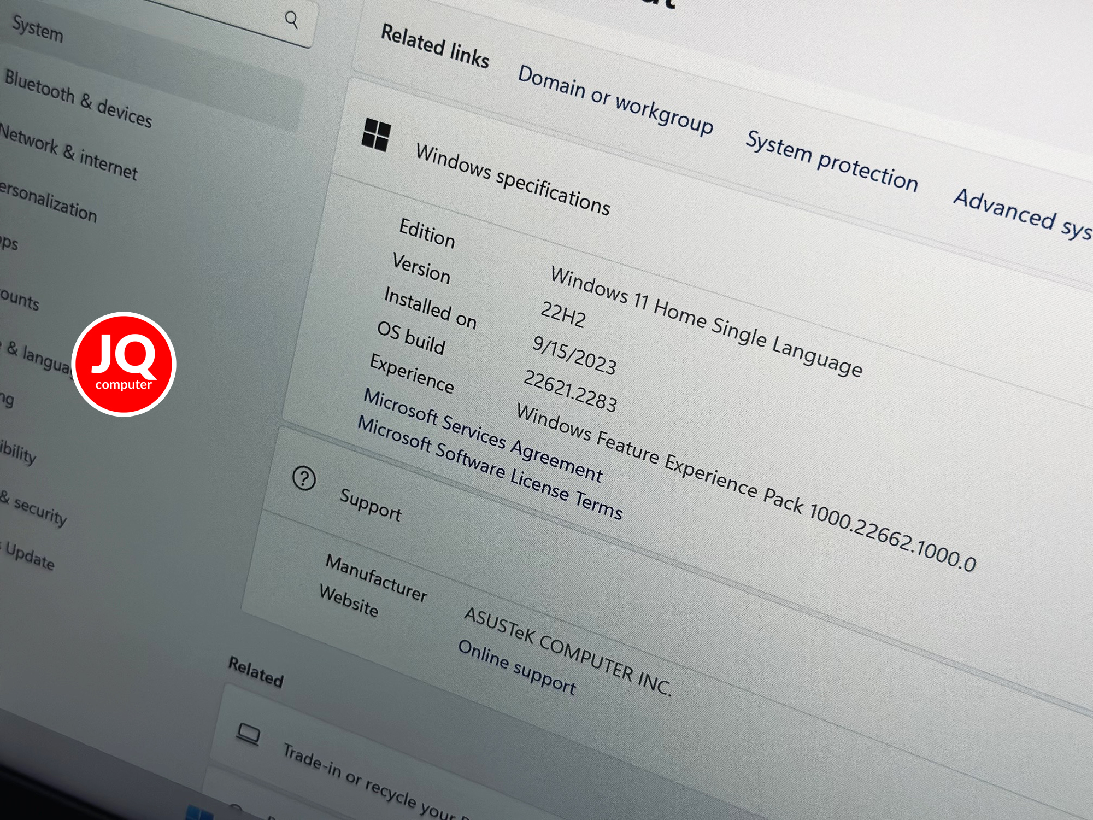
Task: Open the Windows Update sidebar item
Action: [29, 556]
